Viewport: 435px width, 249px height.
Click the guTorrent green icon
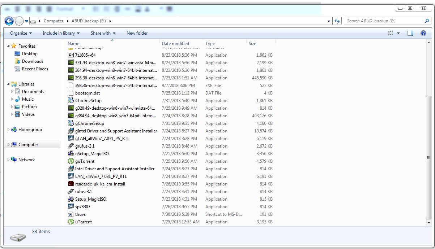(71, 161)
